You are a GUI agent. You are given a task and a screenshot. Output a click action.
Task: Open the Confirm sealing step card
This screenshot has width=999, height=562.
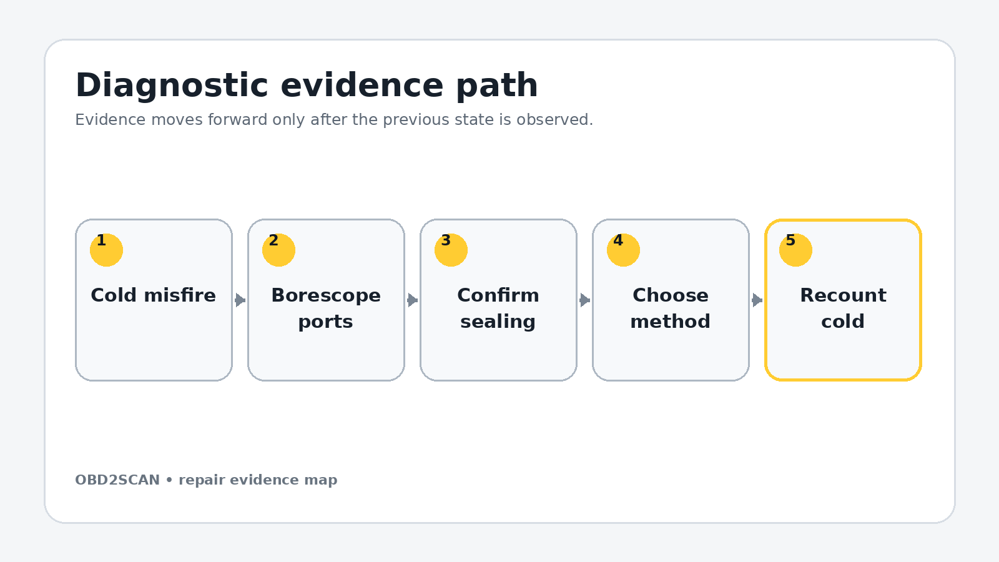[498, 300]
